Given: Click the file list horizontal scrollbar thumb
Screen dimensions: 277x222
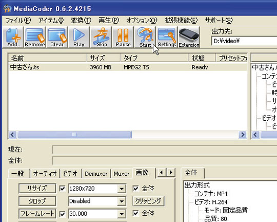Looking at the screenshot, I should 74,135.
